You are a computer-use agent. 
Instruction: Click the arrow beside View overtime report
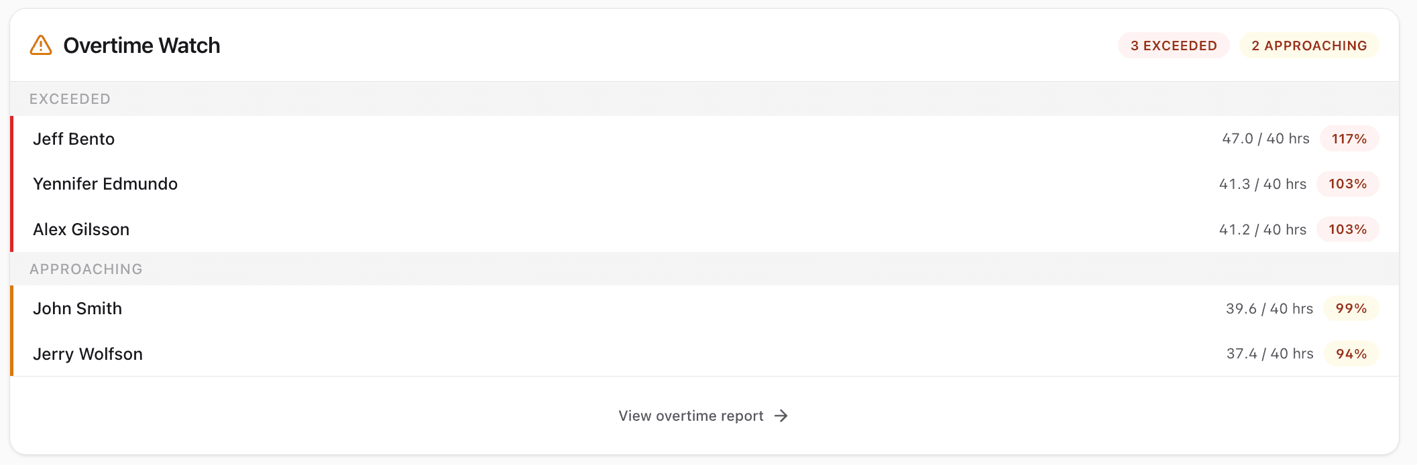[x=781, y=416]
